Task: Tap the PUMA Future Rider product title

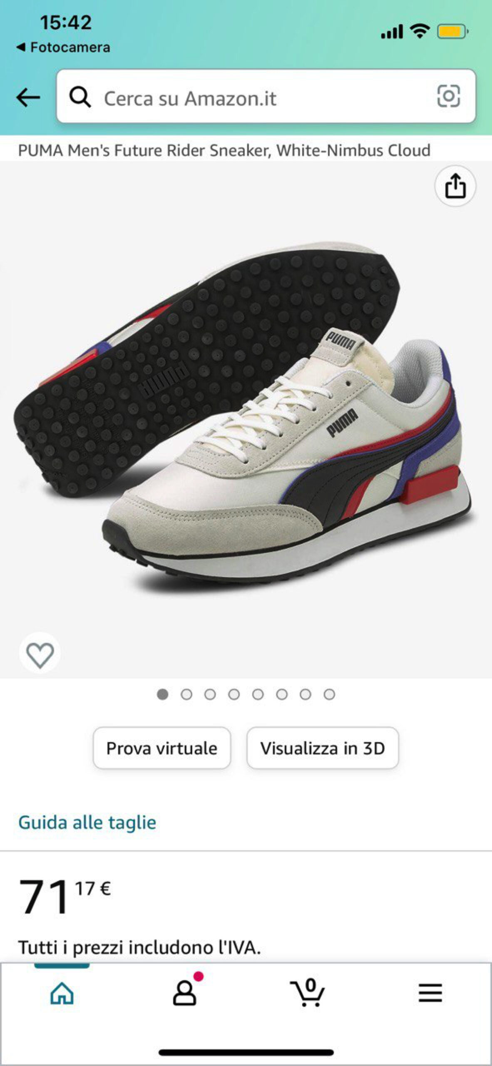Action: [x=224, y=150]
